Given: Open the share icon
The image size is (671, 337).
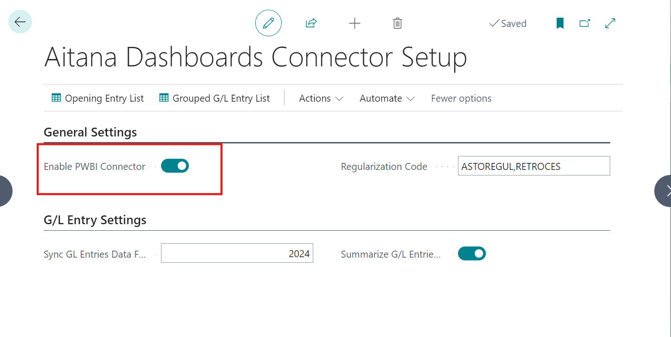Looking at the screenshot, I should 311,23.
